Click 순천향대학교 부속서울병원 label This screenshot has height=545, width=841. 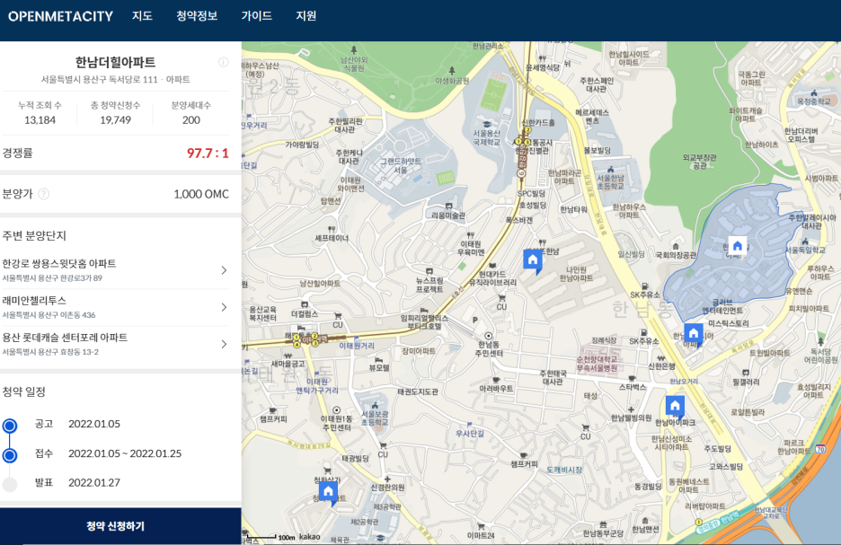pyautogui.click(x=597, y=364)
